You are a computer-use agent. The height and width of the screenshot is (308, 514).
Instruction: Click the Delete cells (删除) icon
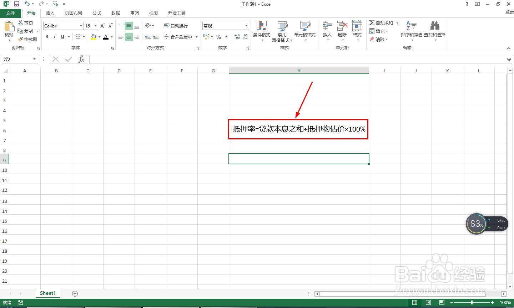pyautogui.click(x=342, y=26)
